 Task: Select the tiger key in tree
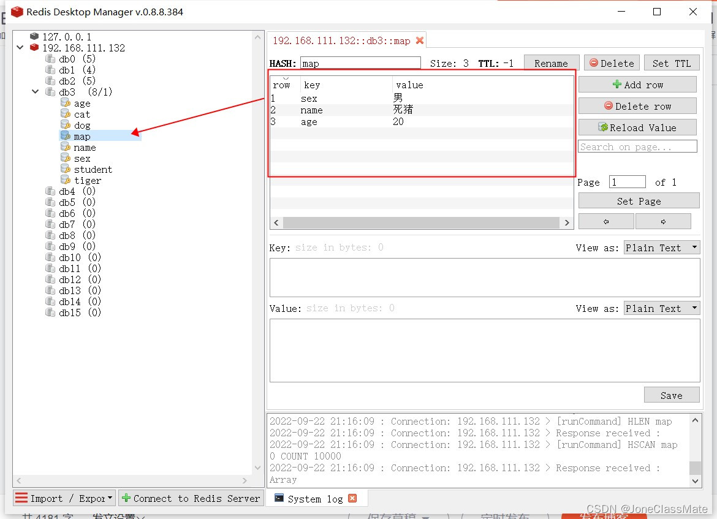pyautogui.click(x=88, y=180)
